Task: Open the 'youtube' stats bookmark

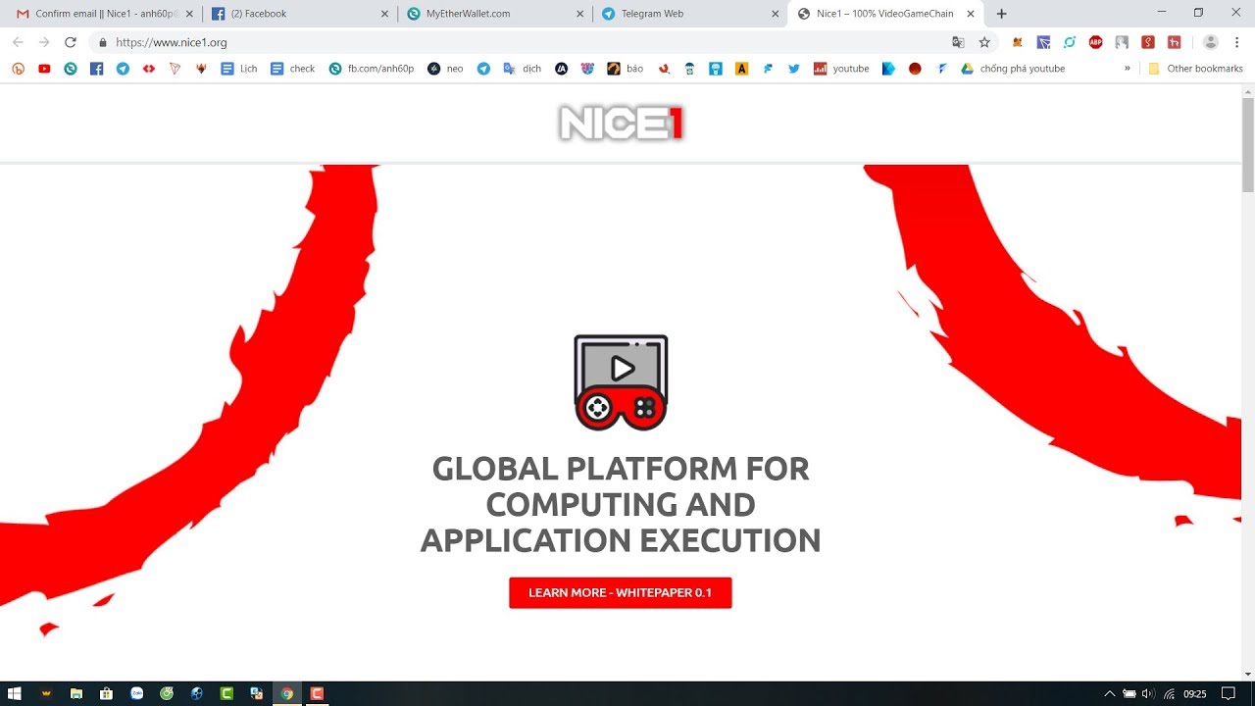Action: coord(841,69)
